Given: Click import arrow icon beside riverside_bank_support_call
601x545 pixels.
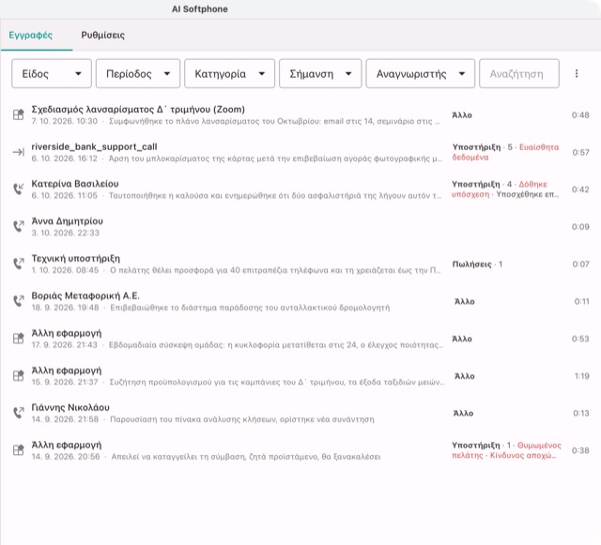Looking at the screenshot, I should [x=19, y=152].
